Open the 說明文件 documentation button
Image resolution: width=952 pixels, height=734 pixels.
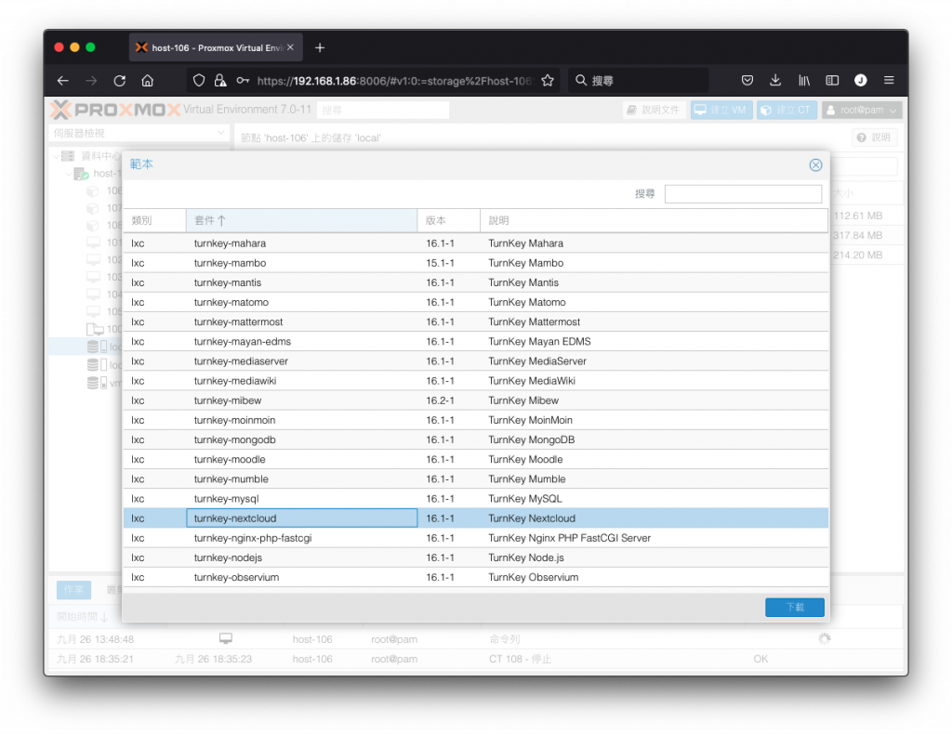click(x=654, y=110)
